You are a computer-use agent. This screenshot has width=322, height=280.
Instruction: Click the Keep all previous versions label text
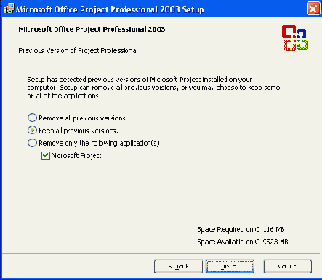click(79, 131)
